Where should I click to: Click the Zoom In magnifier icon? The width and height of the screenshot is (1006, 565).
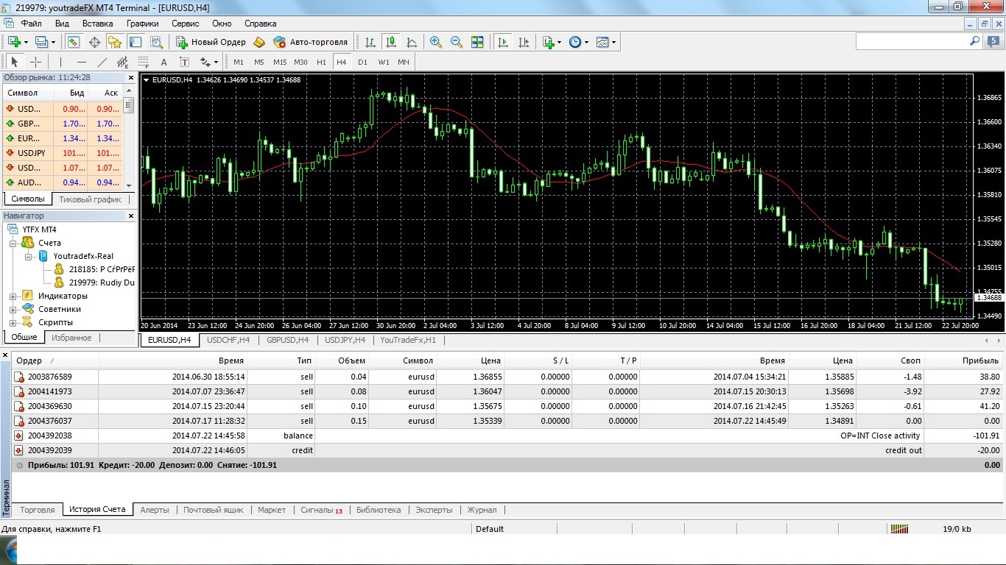tap(436, 42)
